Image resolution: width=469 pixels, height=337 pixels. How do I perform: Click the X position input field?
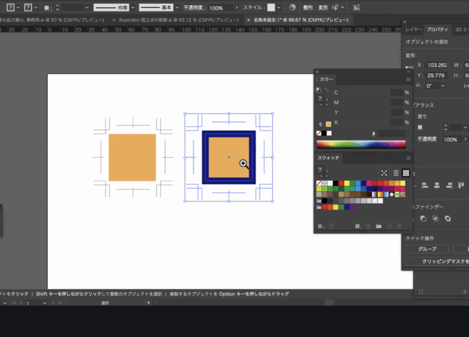pos(436,65)
